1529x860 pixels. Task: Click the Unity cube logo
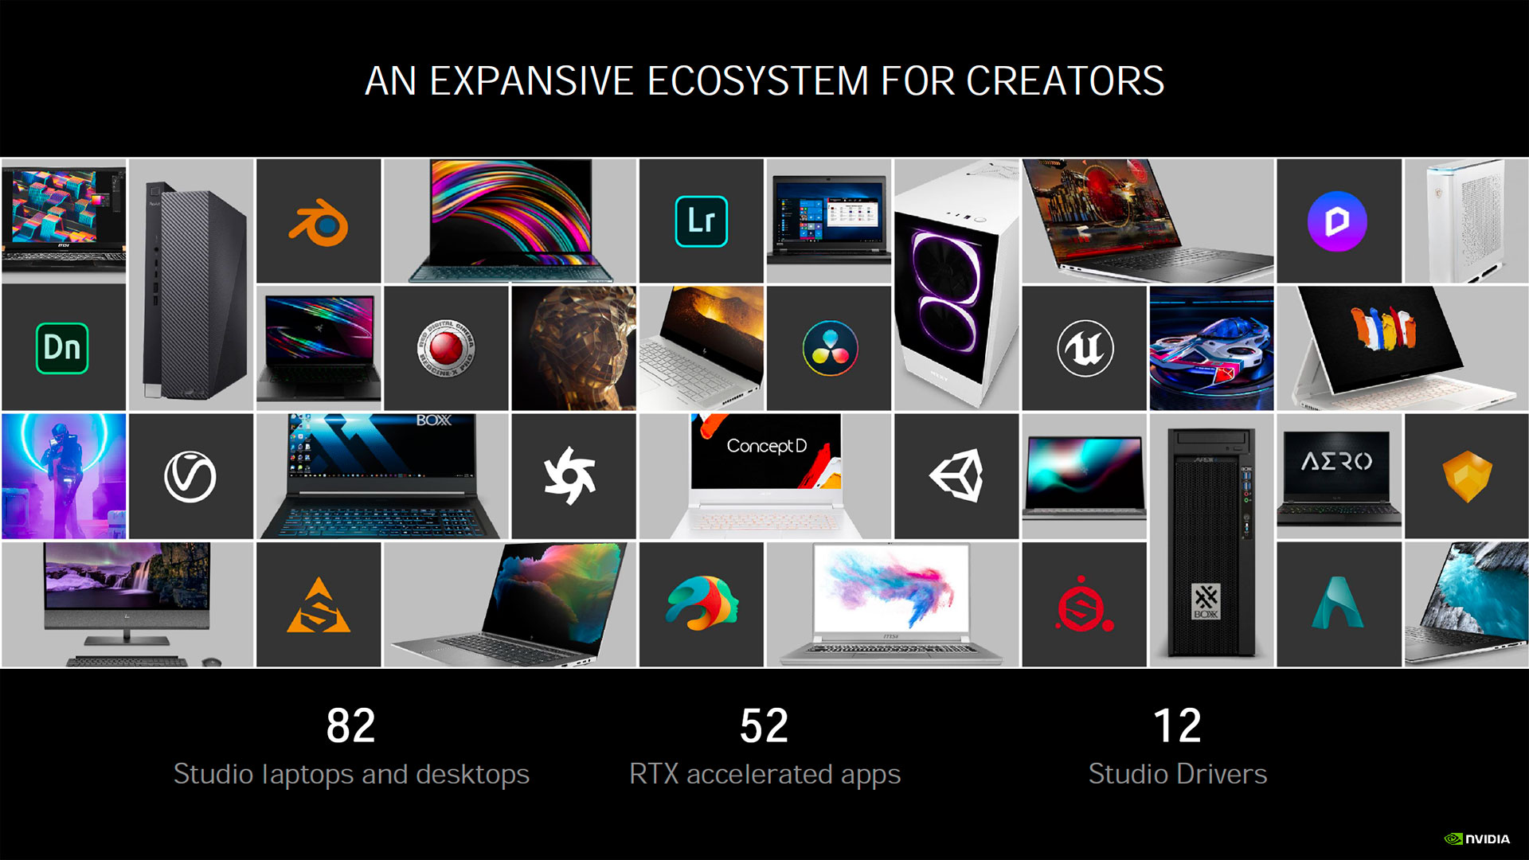tap(956, 475)
